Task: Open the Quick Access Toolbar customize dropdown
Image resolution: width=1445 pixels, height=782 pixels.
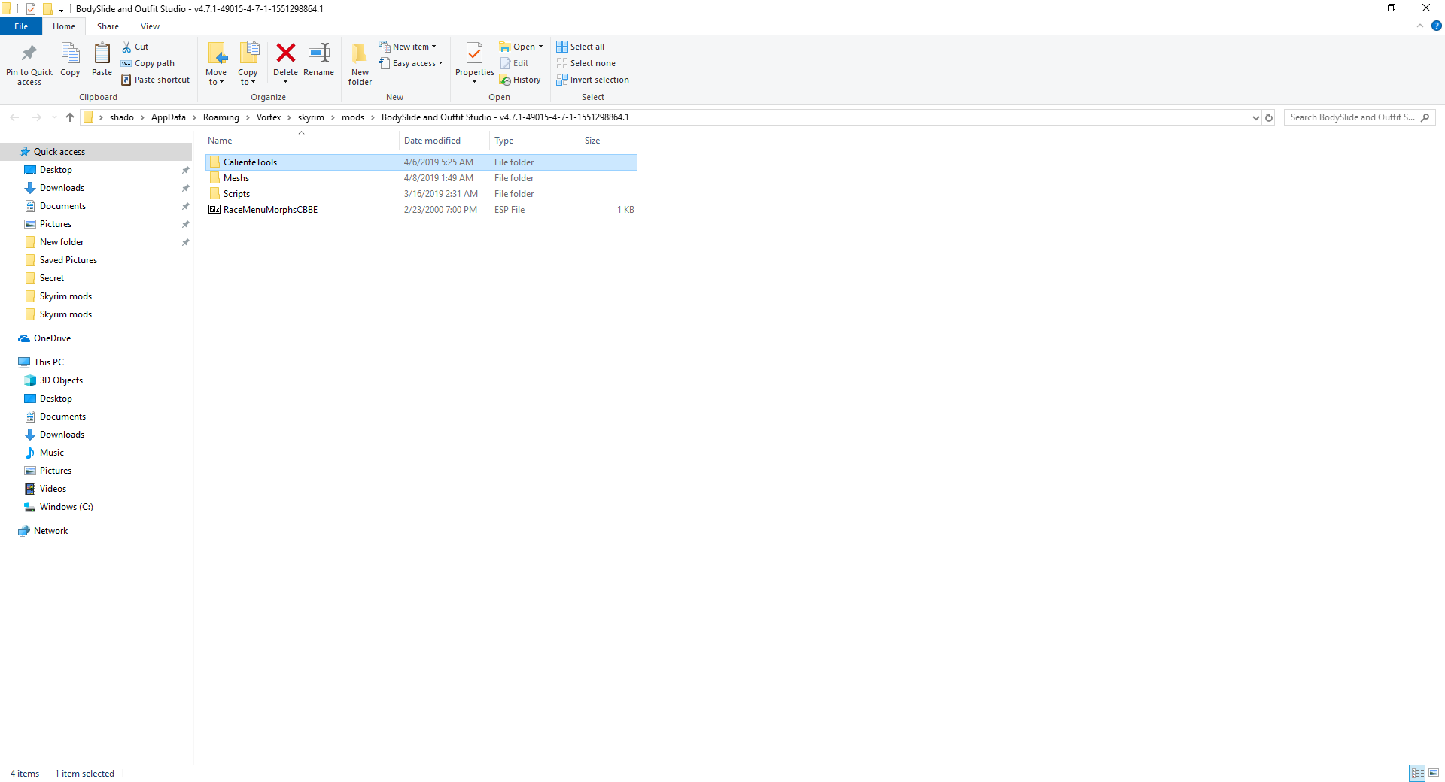Action: (61, 9)
